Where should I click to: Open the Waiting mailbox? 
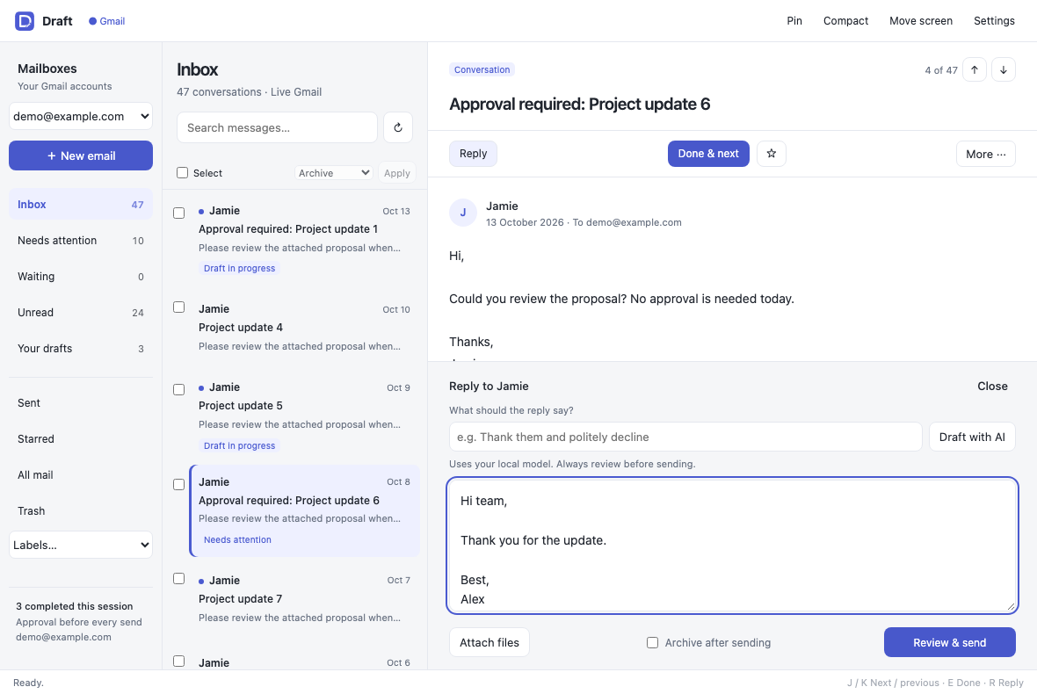click(81, 276)
